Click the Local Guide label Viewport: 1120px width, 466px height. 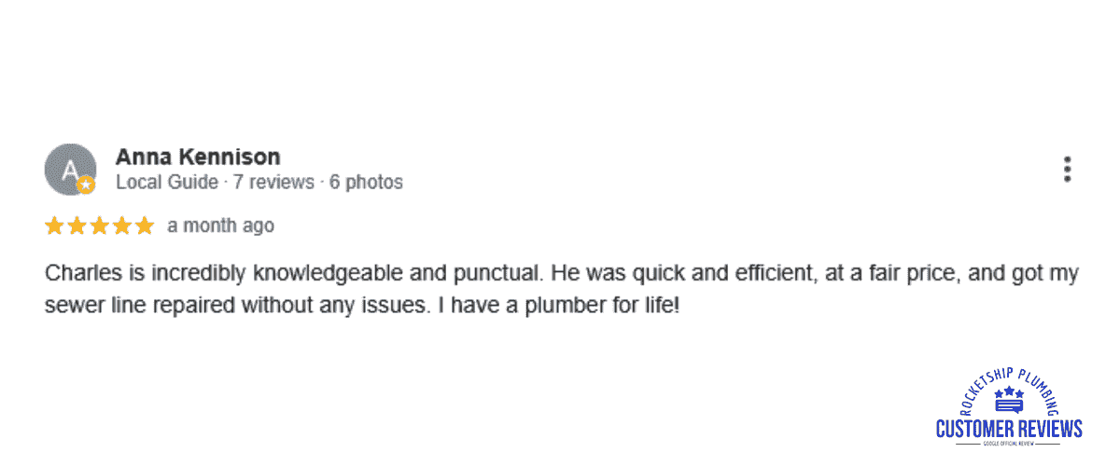point(167,183)
